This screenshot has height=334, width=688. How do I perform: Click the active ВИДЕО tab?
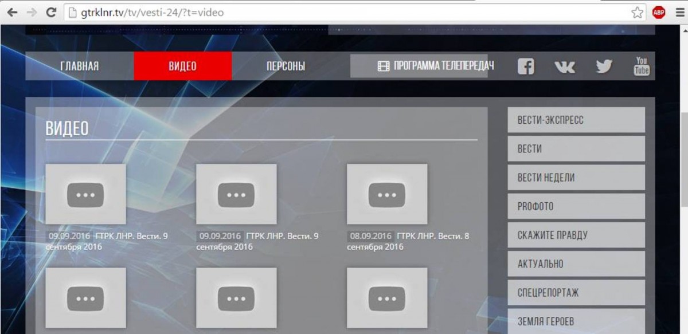coord(182,65)
